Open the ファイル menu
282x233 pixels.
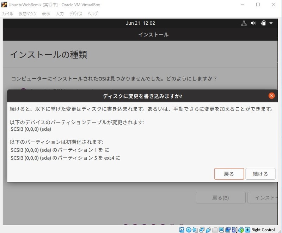coord(7,13)
